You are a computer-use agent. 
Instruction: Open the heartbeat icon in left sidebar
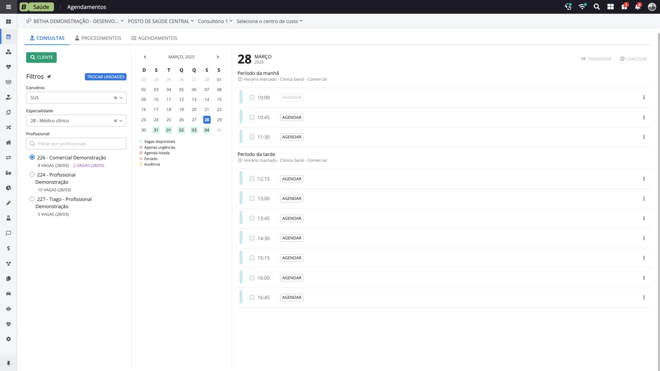pos(8,67)
